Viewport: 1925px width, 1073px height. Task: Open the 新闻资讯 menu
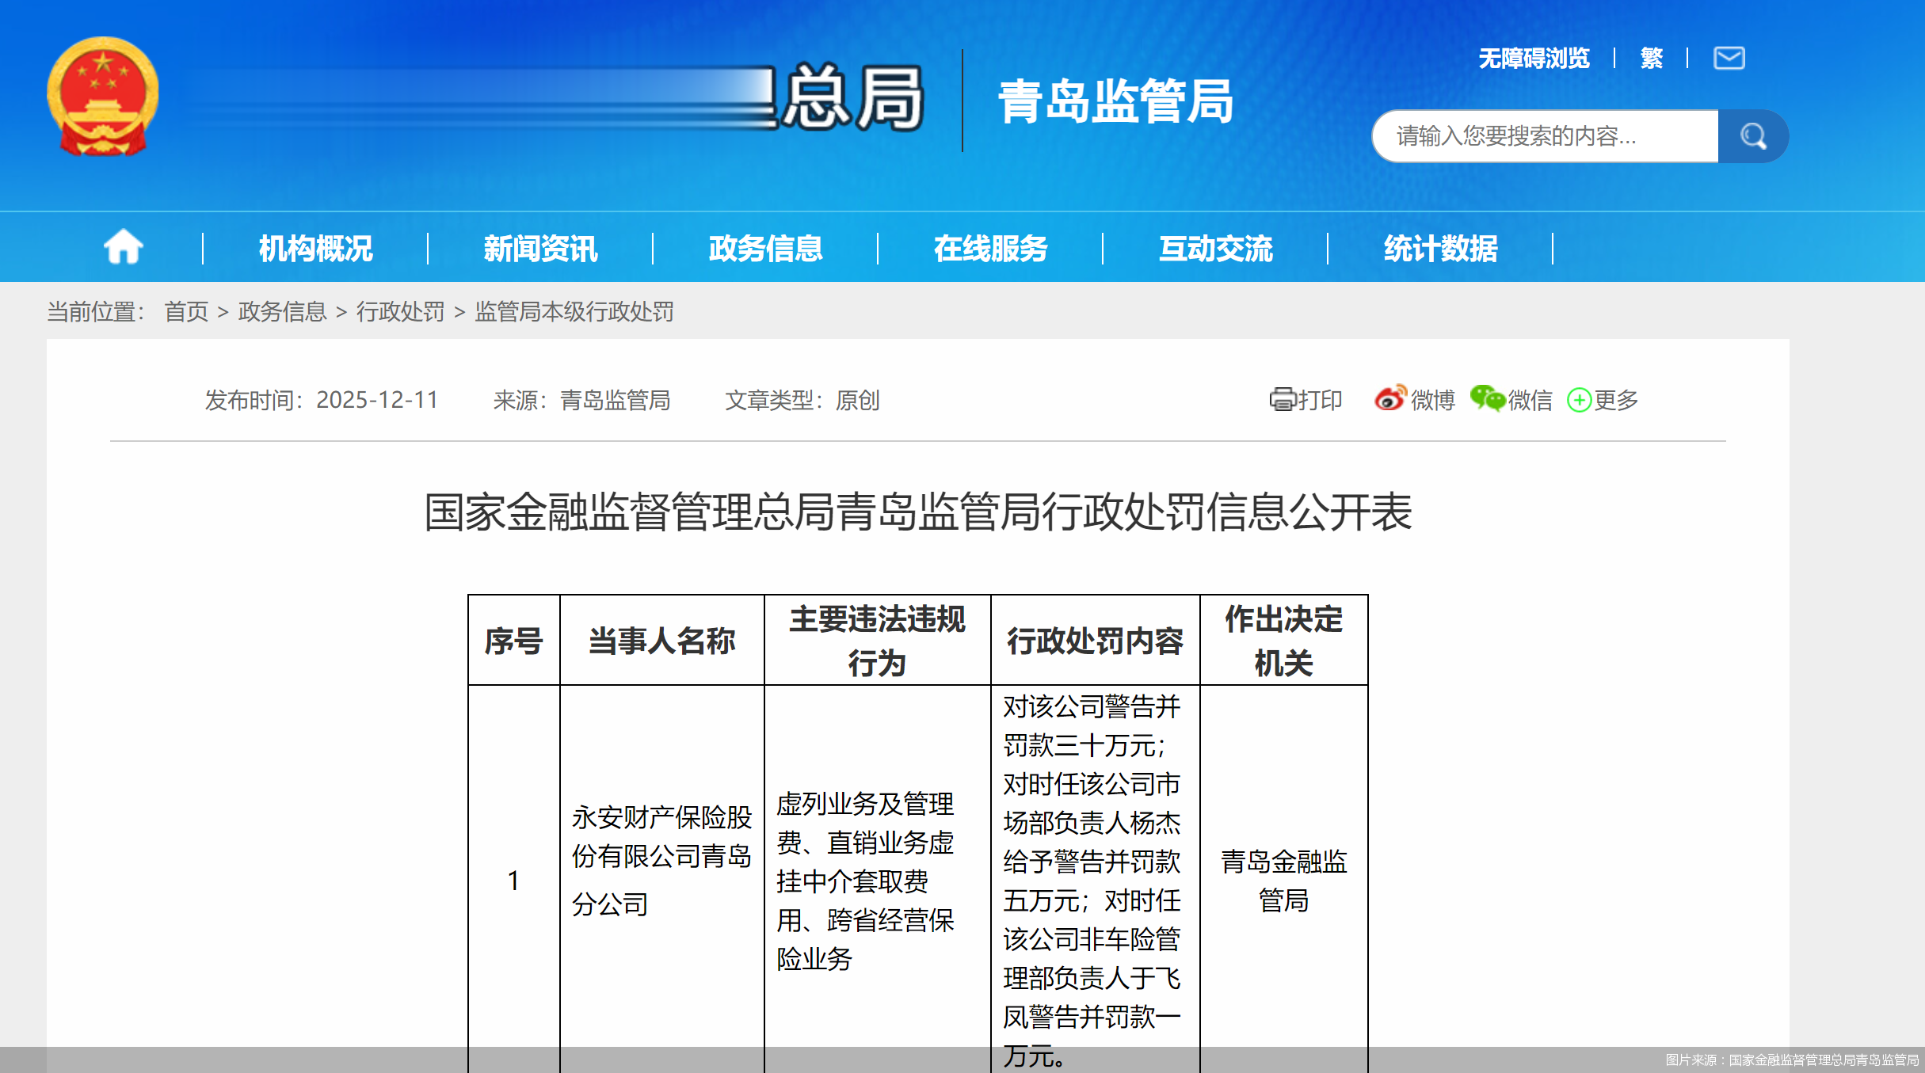[x=540, y=249]
